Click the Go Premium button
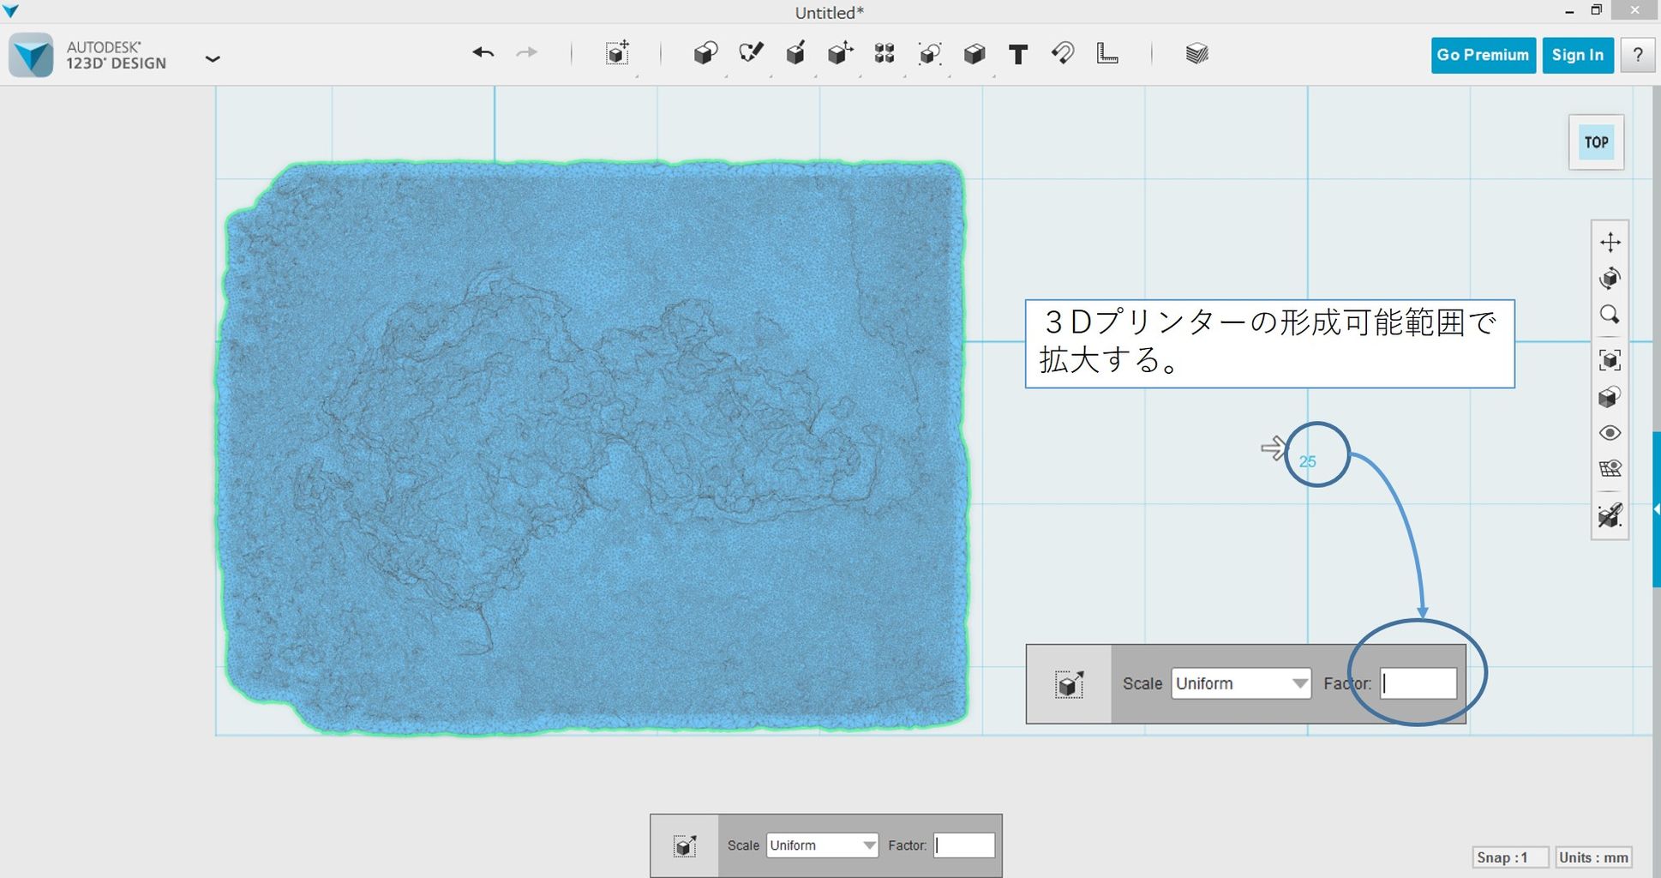Viewport: 1661px width, 878px height. pyautogui.click(x=1483, y=55)
